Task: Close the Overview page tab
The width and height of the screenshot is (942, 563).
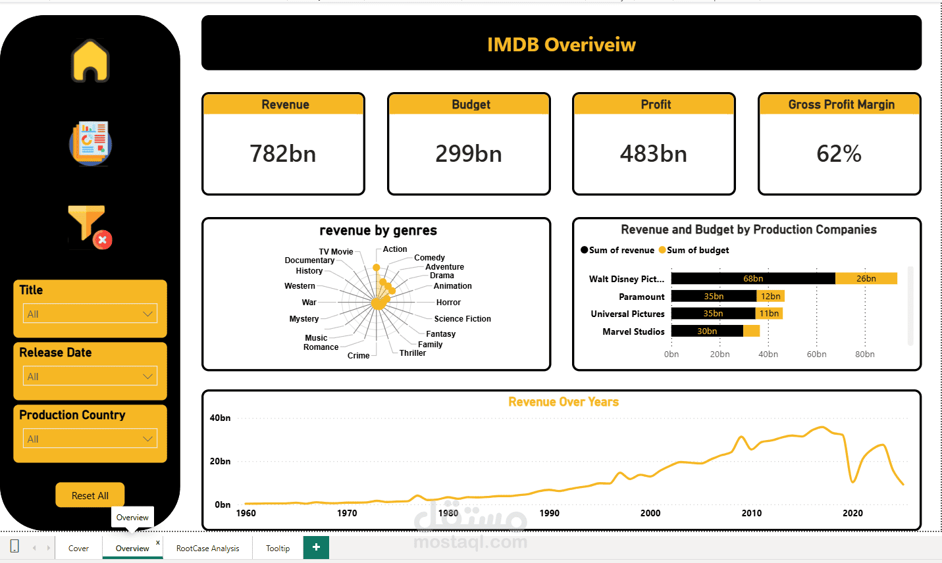Action: click(158, 543)
